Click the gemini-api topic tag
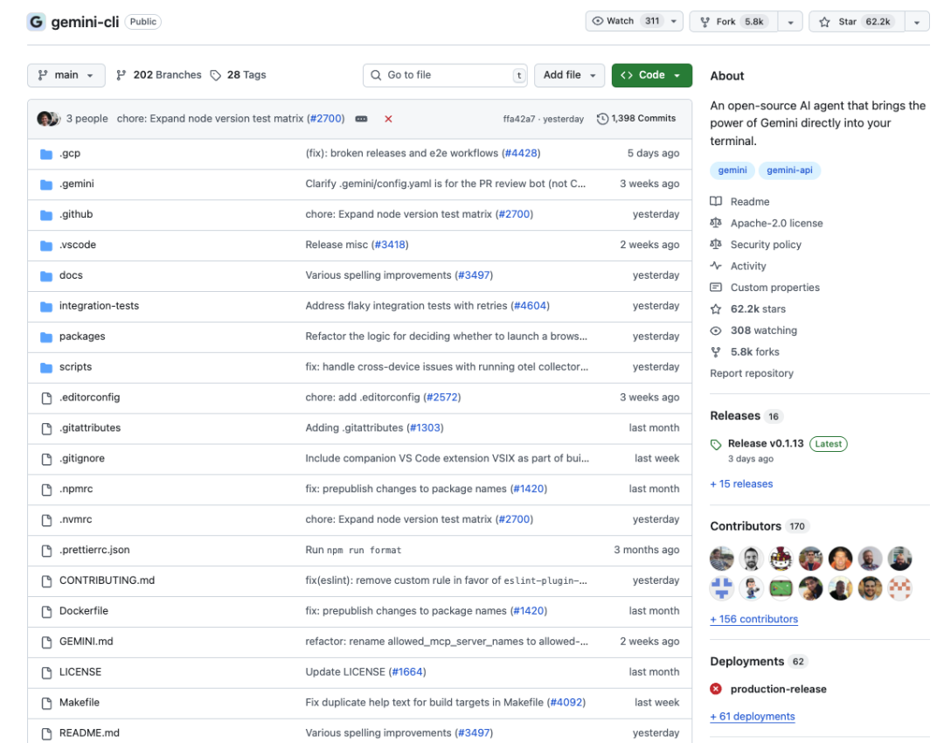This screenshot has width=944, height=743. [x=789, y=170]
